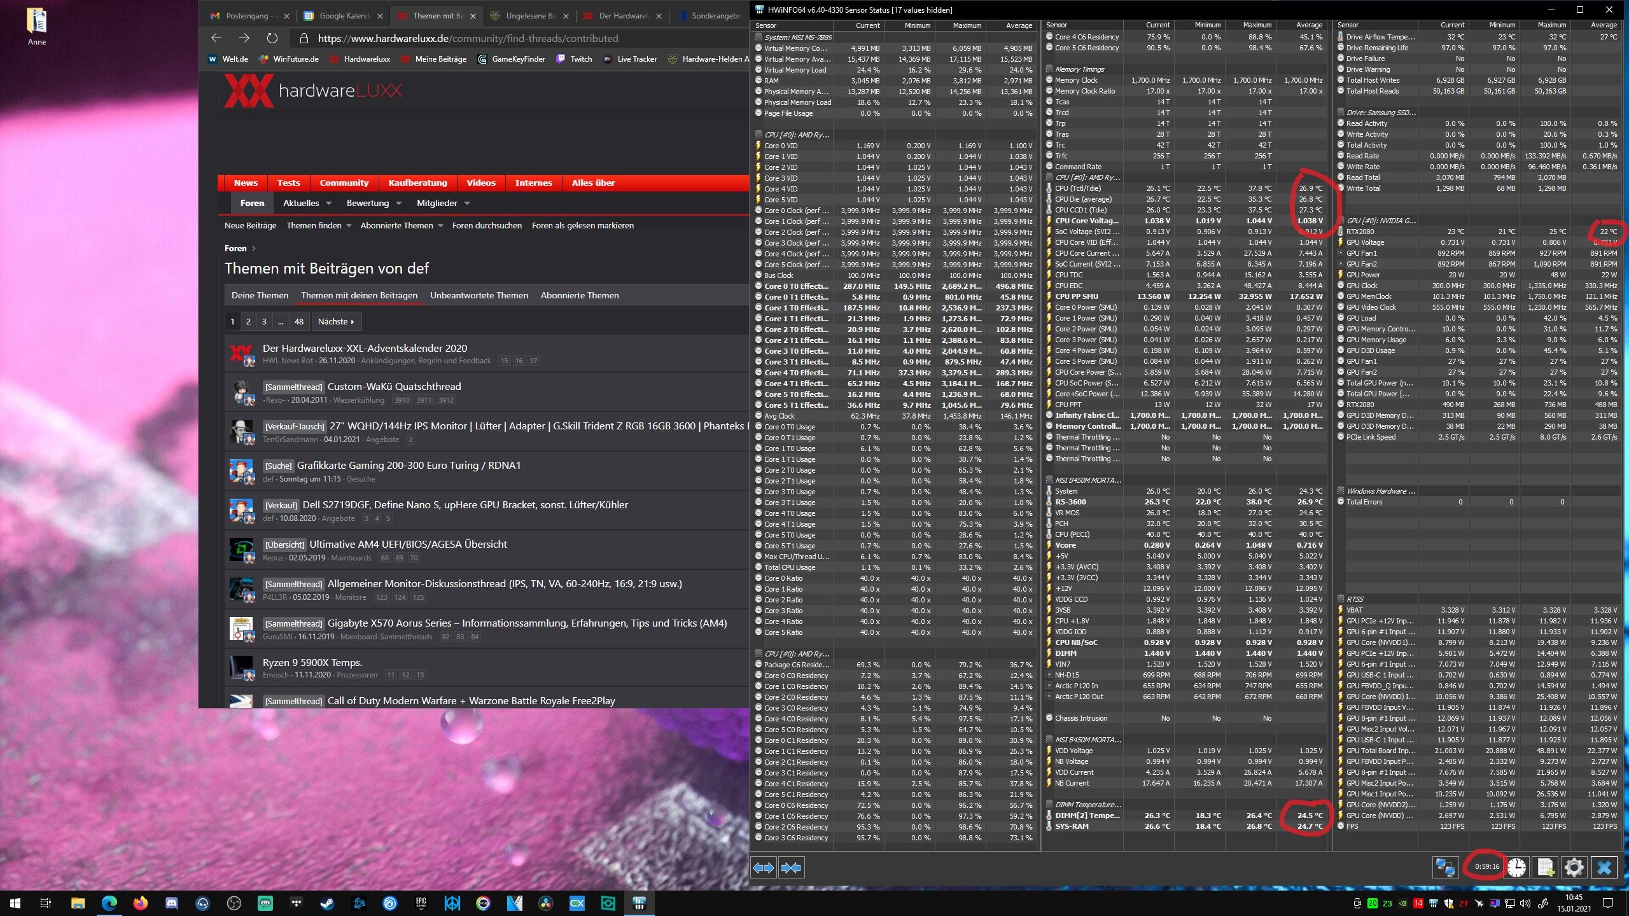Select the Unbeantwortete Themen tab

coord(479,295)
